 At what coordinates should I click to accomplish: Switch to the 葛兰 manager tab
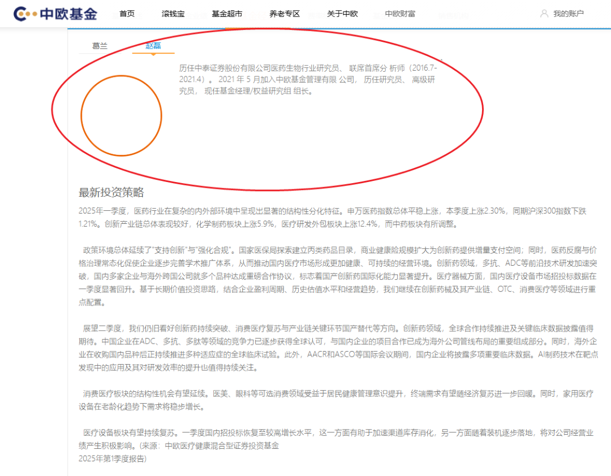[x=100, y=46]
